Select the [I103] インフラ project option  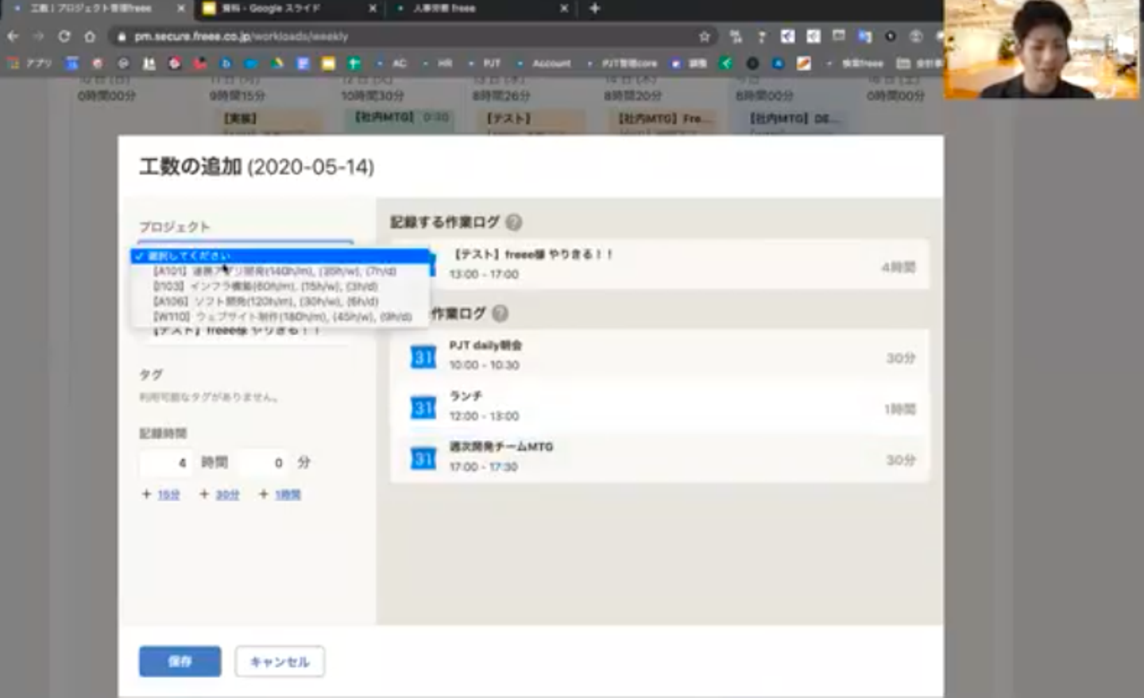click(x=280, y=286)
